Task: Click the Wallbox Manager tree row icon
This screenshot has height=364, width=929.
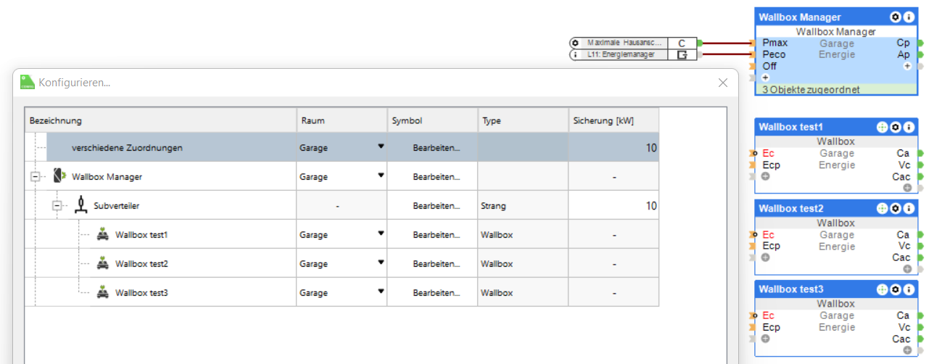Action: [59, 176]
